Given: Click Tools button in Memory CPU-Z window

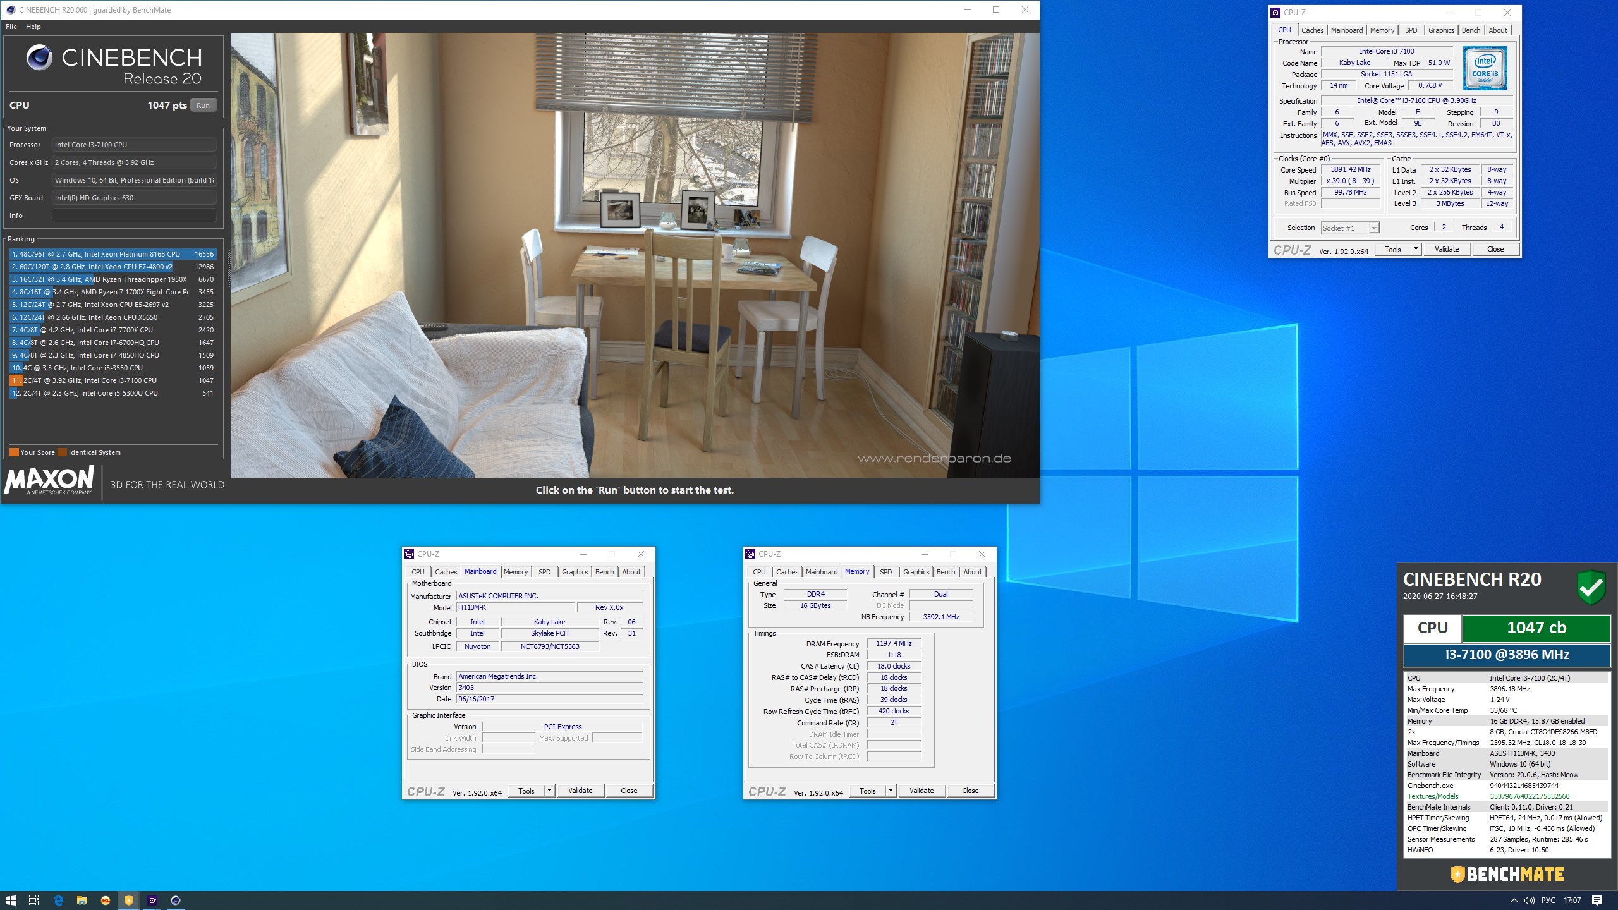Looking at the screenshot, I should (867, 791).
